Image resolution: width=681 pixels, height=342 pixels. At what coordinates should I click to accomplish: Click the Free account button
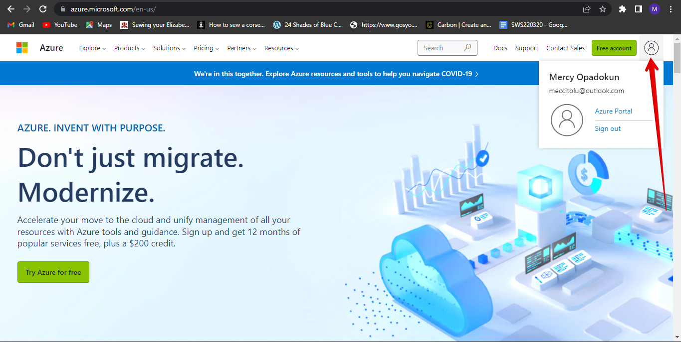[614, 48]
